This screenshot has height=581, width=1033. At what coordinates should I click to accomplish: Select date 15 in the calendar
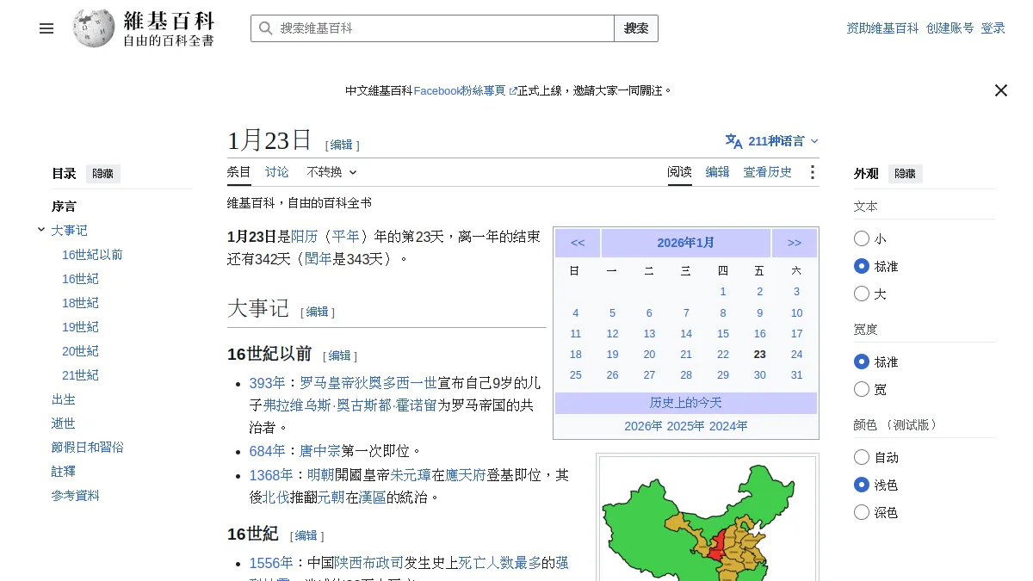coord(723,334)
